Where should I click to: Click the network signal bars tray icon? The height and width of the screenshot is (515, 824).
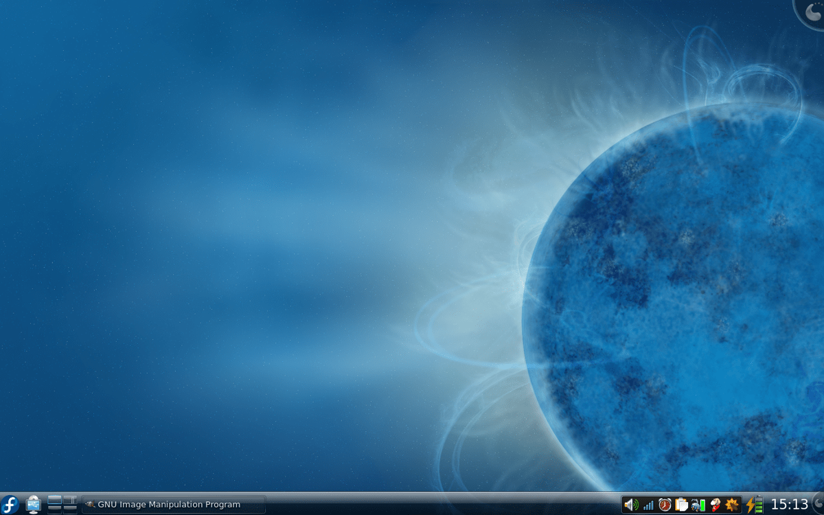(648, 505)
